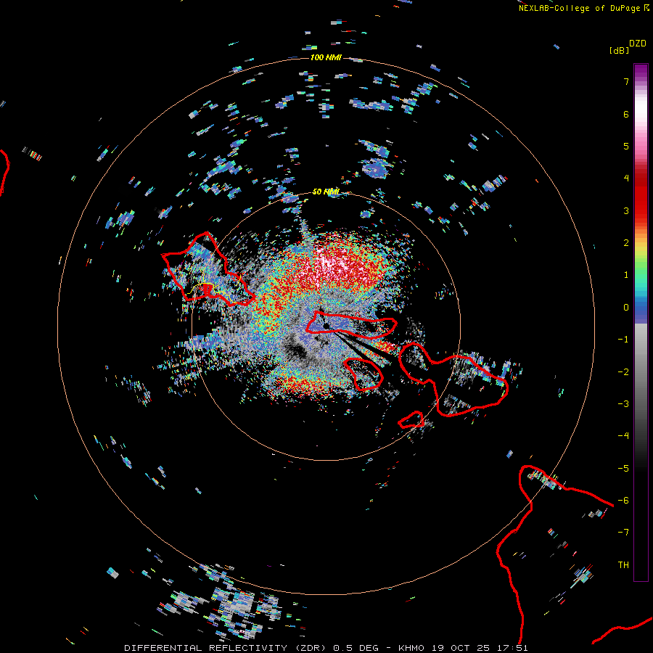Image resolution: width=653 pixels, height=653 pixels.
Task: Click the 5 value on color scale
Action: tap(626, 146)
